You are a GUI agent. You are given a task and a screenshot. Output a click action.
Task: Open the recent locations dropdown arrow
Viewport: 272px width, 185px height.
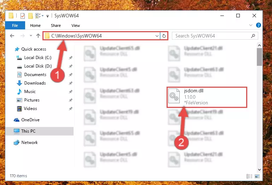pyautogui.click(x=31, y=36)
